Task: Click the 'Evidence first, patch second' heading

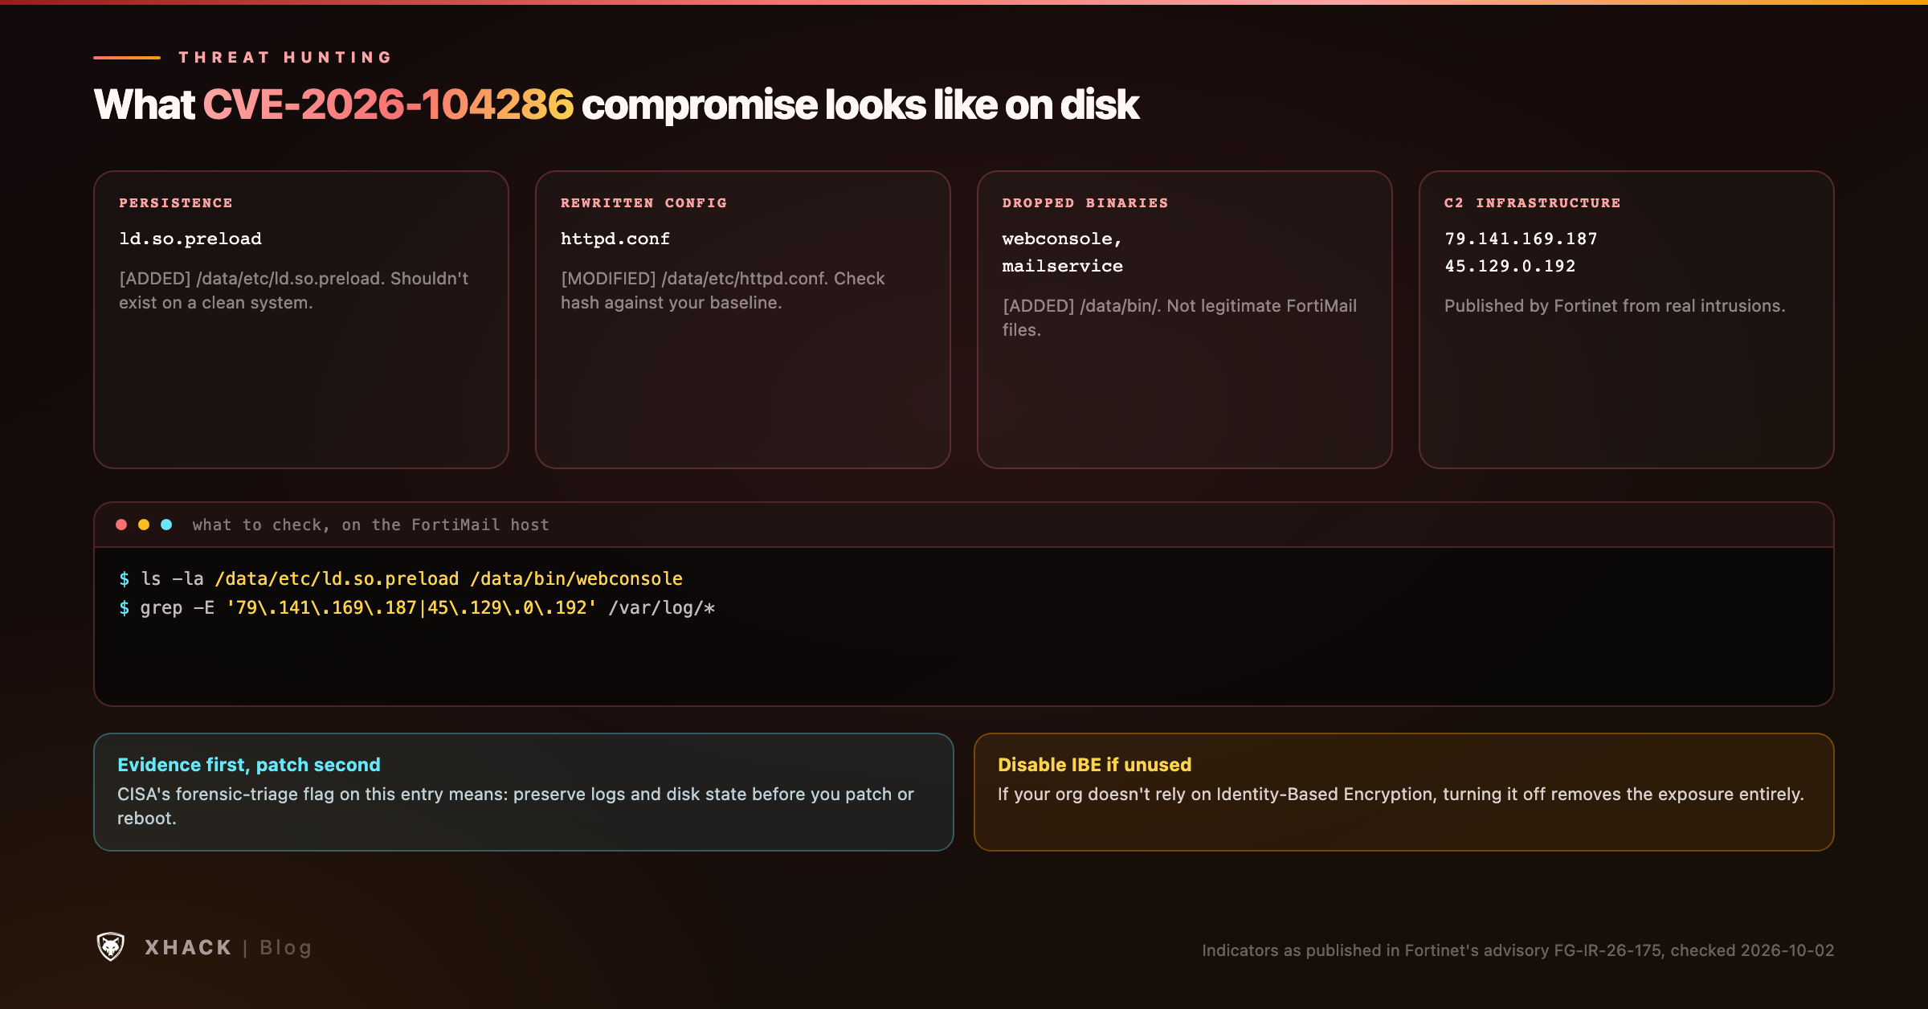Action: coord(249,765)
